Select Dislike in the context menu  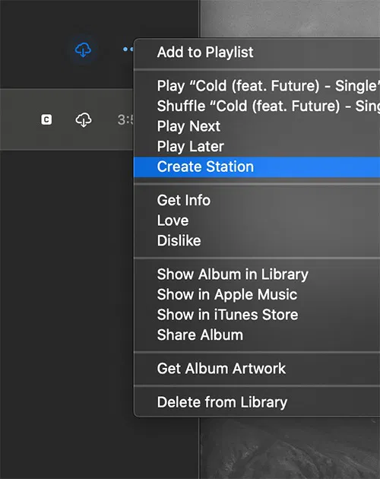[x=257, y=241]
